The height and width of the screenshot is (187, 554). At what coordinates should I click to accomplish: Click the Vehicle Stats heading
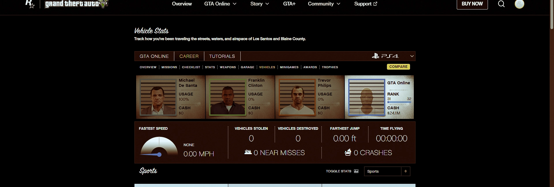point(151,31)
